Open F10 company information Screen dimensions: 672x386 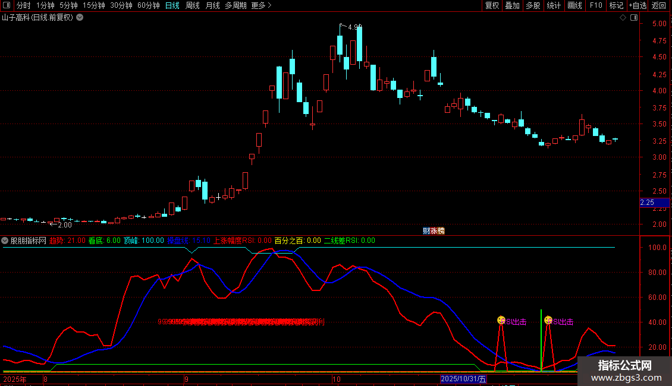pyautogui.click(x=596, y=5)
